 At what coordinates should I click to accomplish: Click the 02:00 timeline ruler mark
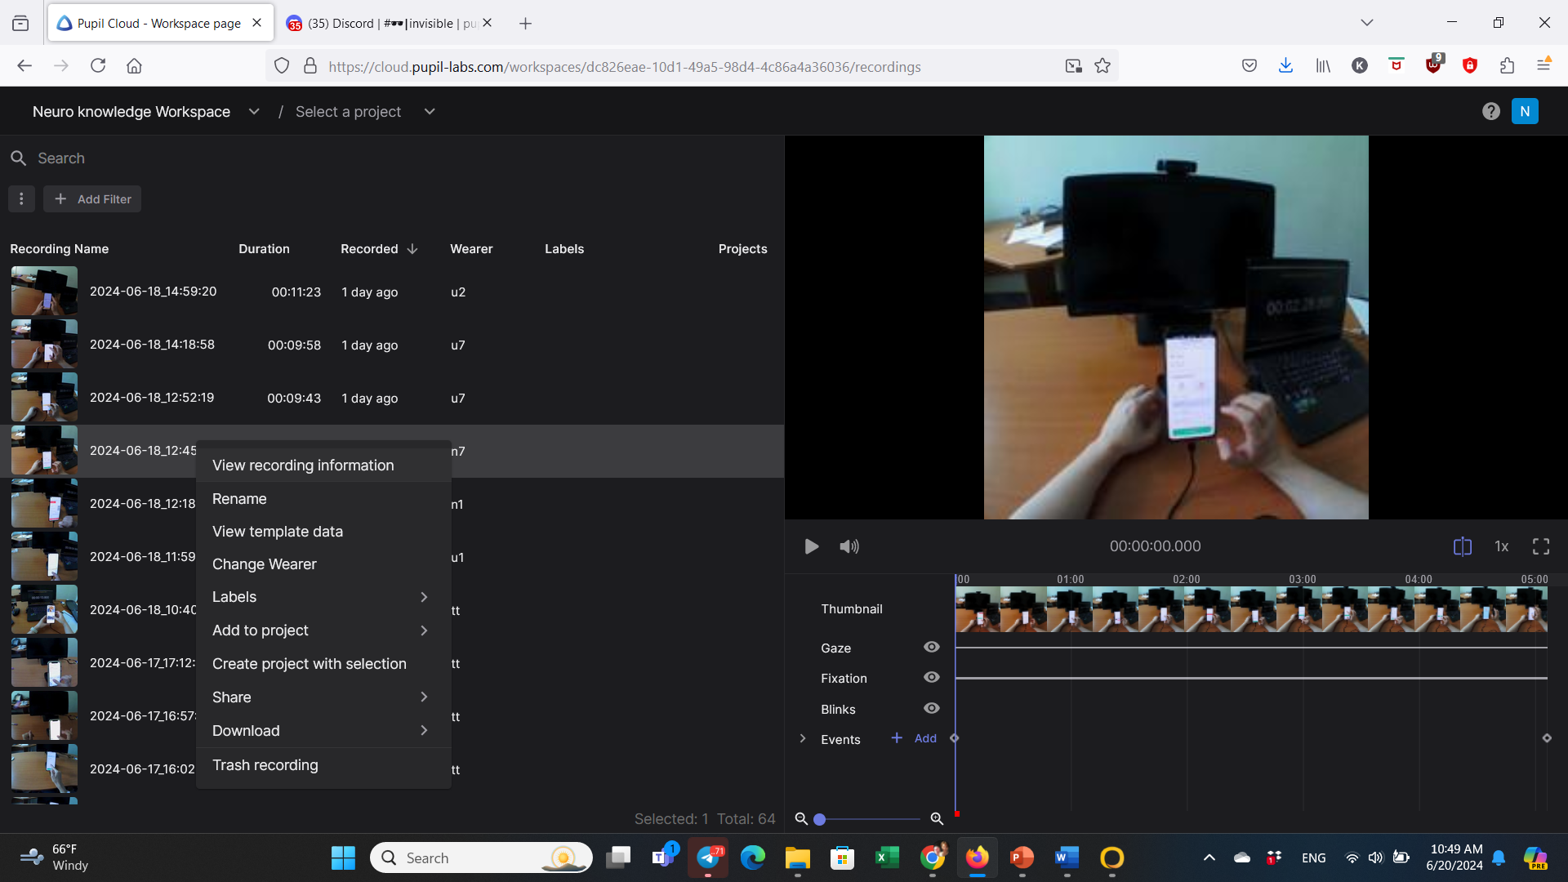[x=1187, y=579]
